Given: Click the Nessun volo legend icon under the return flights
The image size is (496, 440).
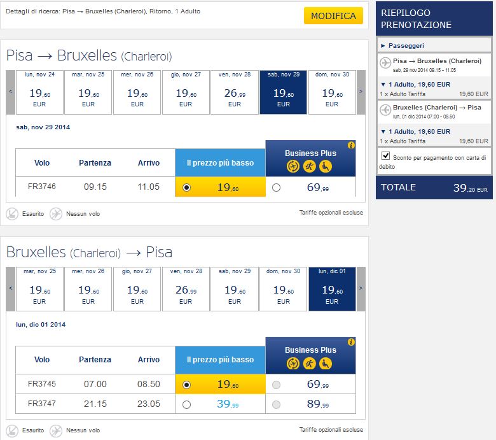Looking at the screenshot, I should pos(56,430).
